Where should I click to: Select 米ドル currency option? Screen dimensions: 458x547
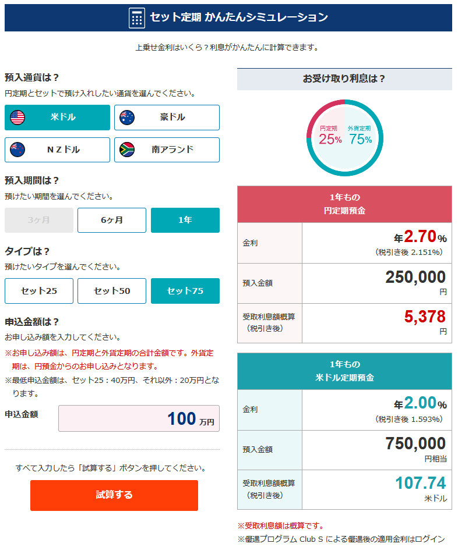(x=57, y=118)
